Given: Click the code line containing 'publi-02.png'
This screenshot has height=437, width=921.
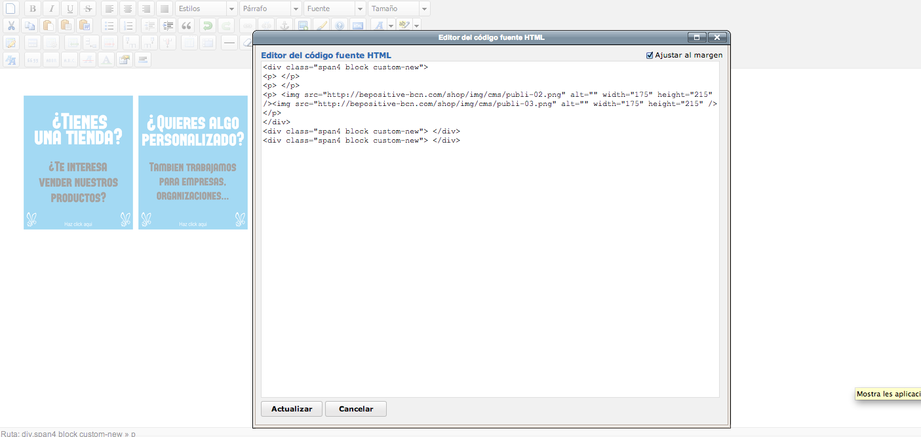Looking at the screenshot, I should click(x=488, y=94).
